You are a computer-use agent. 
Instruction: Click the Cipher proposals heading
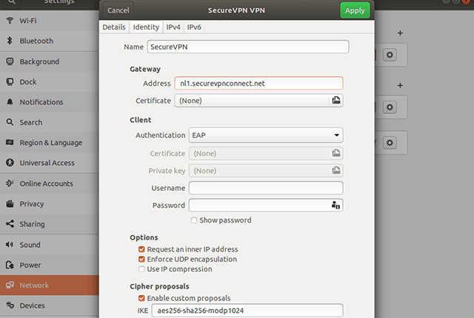tap(159, 286)
